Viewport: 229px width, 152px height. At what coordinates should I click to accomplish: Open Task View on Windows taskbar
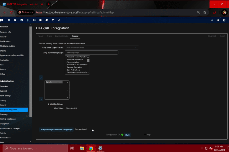72,148
